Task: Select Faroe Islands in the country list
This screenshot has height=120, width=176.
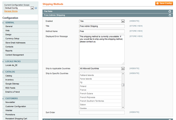Action: [x=100, y=79]
